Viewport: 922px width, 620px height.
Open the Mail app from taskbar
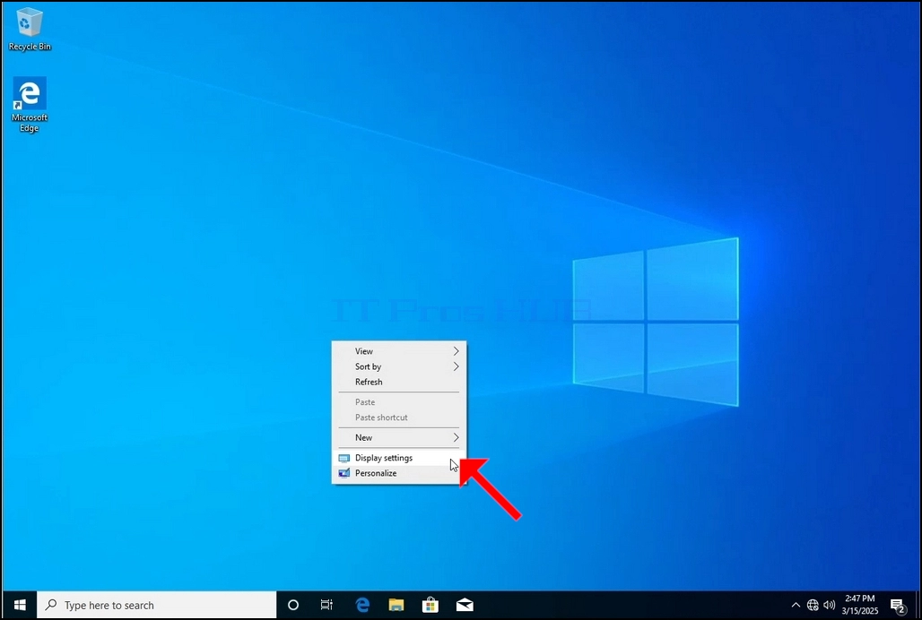point(465,605)
